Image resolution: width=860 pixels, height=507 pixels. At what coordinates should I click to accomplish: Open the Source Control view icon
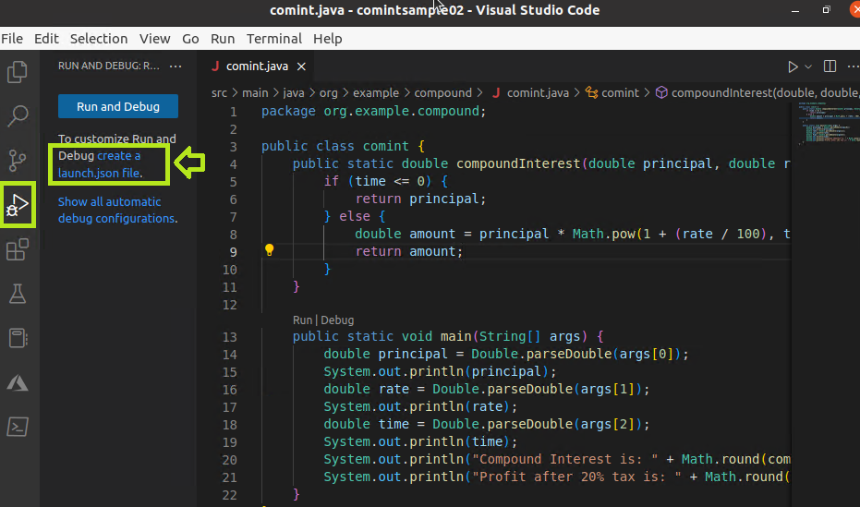click(x=18, y=160)
